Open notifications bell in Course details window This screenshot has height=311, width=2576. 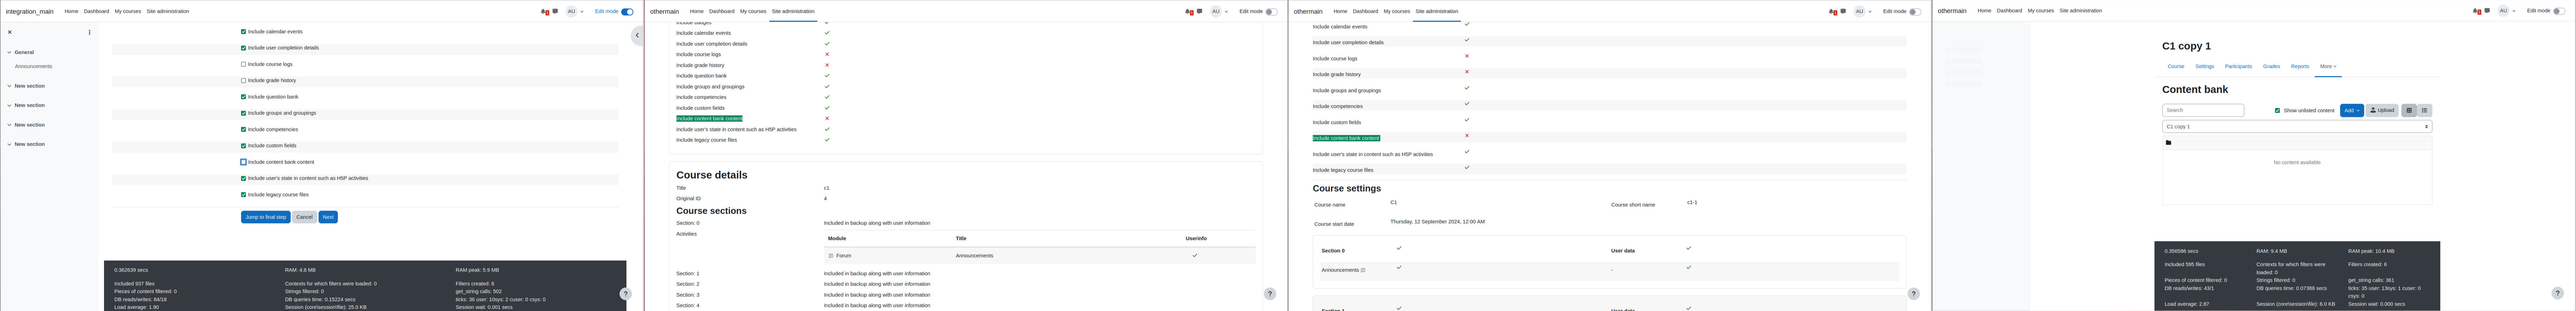pos(1188,12)
